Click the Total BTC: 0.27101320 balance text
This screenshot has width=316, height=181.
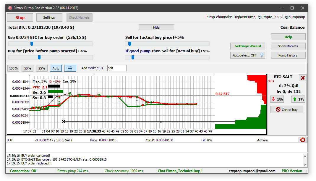(41, 28)
